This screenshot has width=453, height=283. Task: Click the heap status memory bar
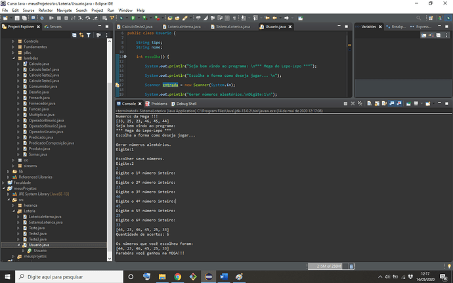pyautogui.click(x=328, y=266)
